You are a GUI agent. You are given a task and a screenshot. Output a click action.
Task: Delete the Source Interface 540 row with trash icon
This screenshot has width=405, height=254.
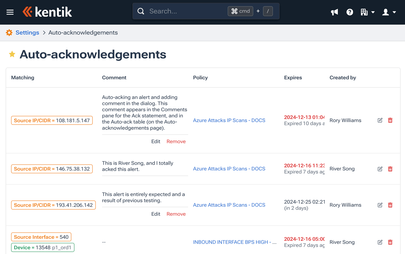point(390,242)
